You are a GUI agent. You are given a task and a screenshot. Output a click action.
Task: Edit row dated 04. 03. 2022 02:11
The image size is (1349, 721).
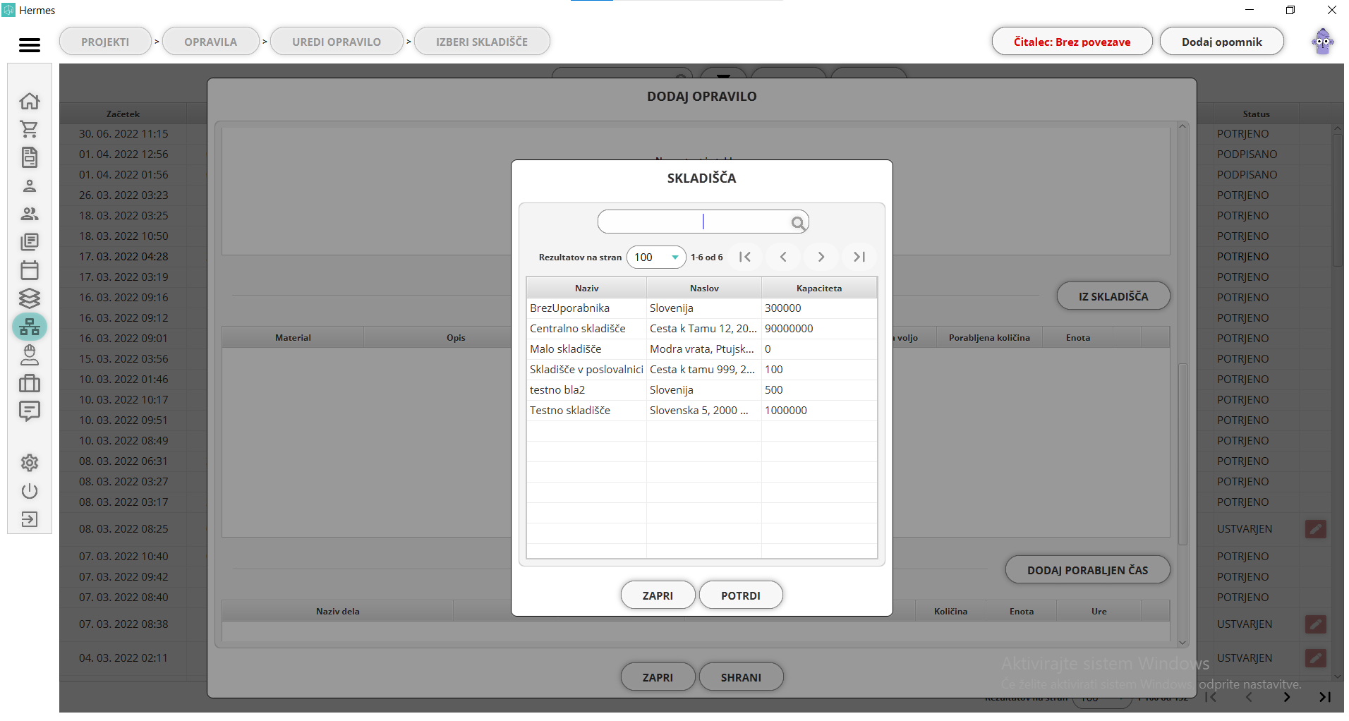click(x=1316, y=658)
